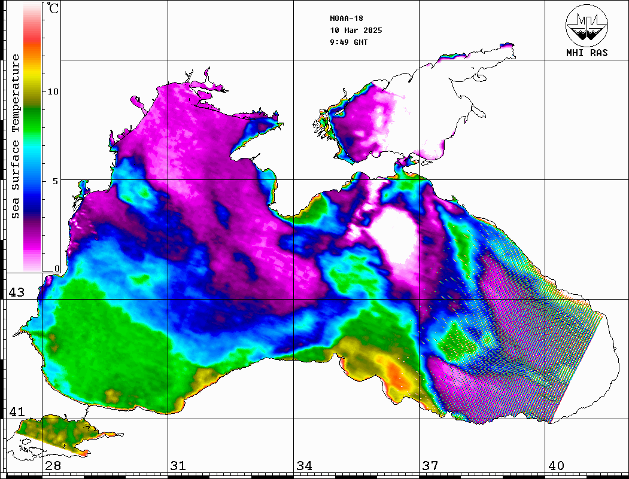
Task: Click the temperature color scale bar
Action: point(32,137)
